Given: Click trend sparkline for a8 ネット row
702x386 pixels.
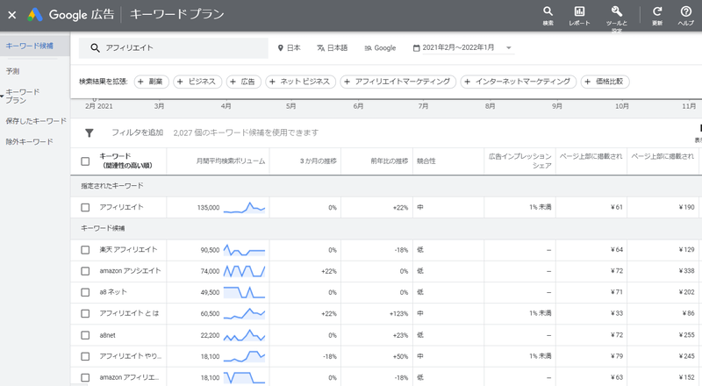Looking at the screenshot, I should pos(244,292).
